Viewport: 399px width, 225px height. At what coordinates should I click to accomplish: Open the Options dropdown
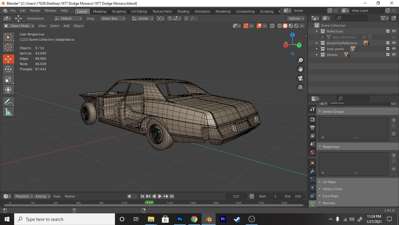(296, 18)
